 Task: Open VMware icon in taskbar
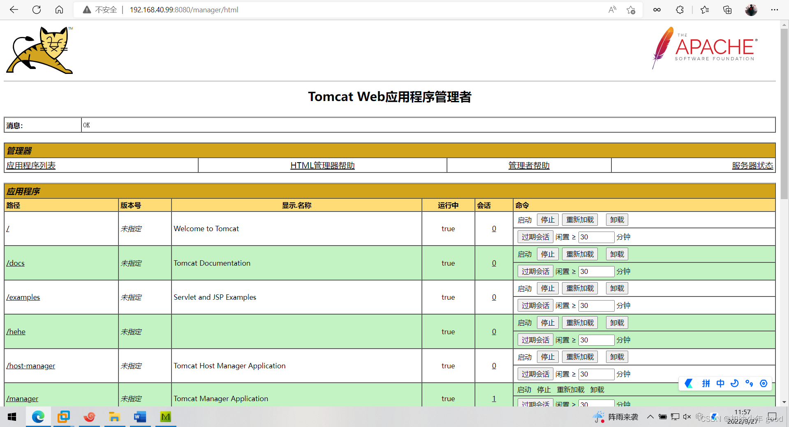click(x=64, y=417)
